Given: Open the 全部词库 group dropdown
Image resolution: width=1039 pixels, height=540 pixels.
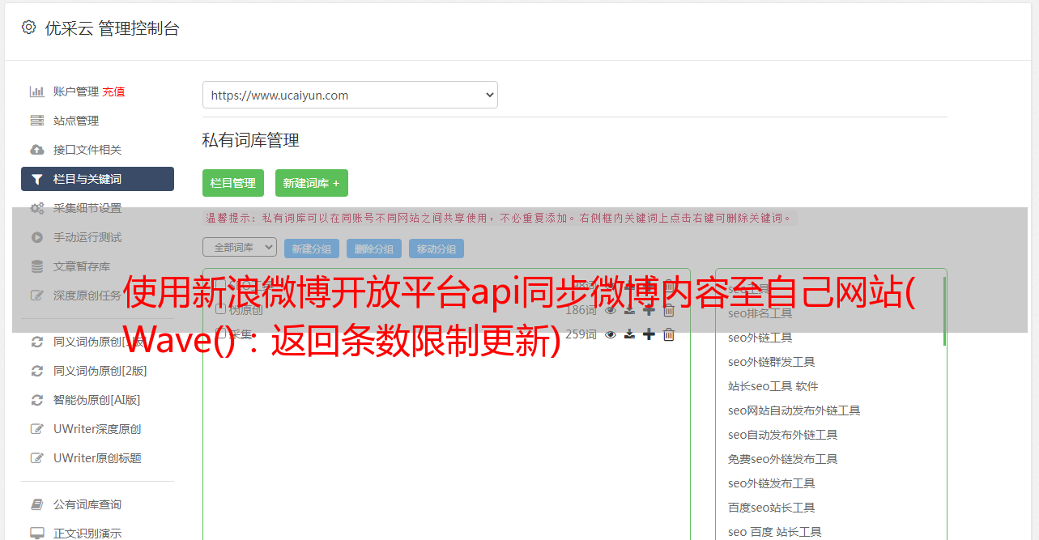Looking at the screenshot, I should [x=240, y=247].
